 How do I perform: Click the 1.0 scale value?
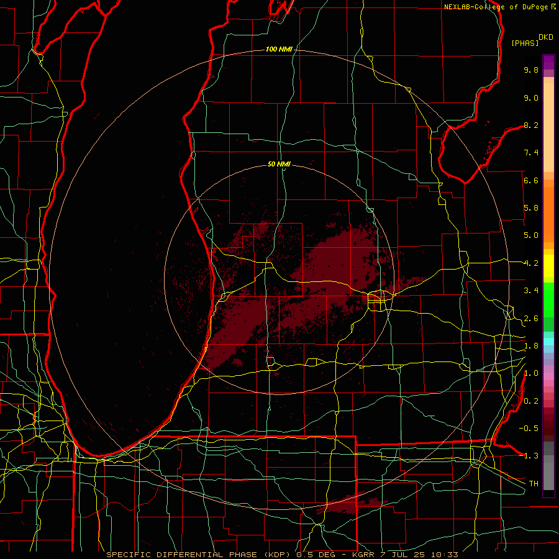coord(531,373)
